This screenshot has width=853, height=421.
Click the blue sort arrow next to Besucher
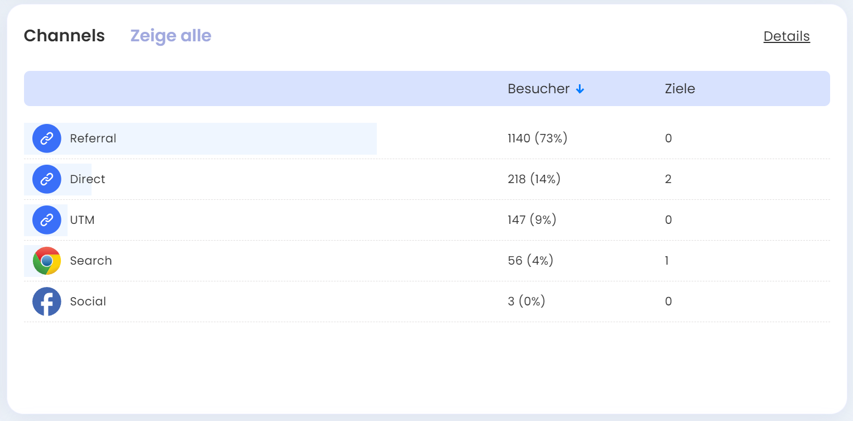click(580, 89)
